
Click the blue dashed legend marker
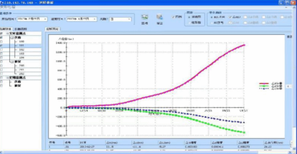point(264,89)
